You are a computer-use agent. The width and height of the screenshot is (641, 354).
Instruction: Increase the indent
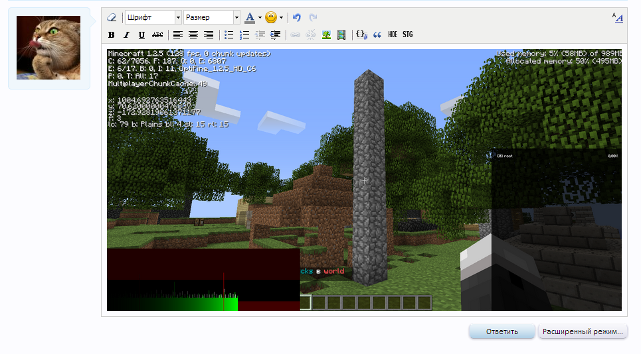click(276, 35)
